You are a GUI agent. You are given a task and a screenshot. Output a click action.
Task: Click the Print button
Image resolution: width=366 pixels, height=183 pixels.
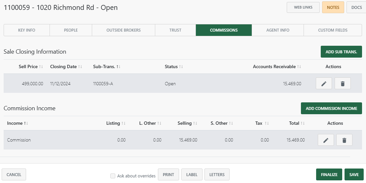point(168,175)
